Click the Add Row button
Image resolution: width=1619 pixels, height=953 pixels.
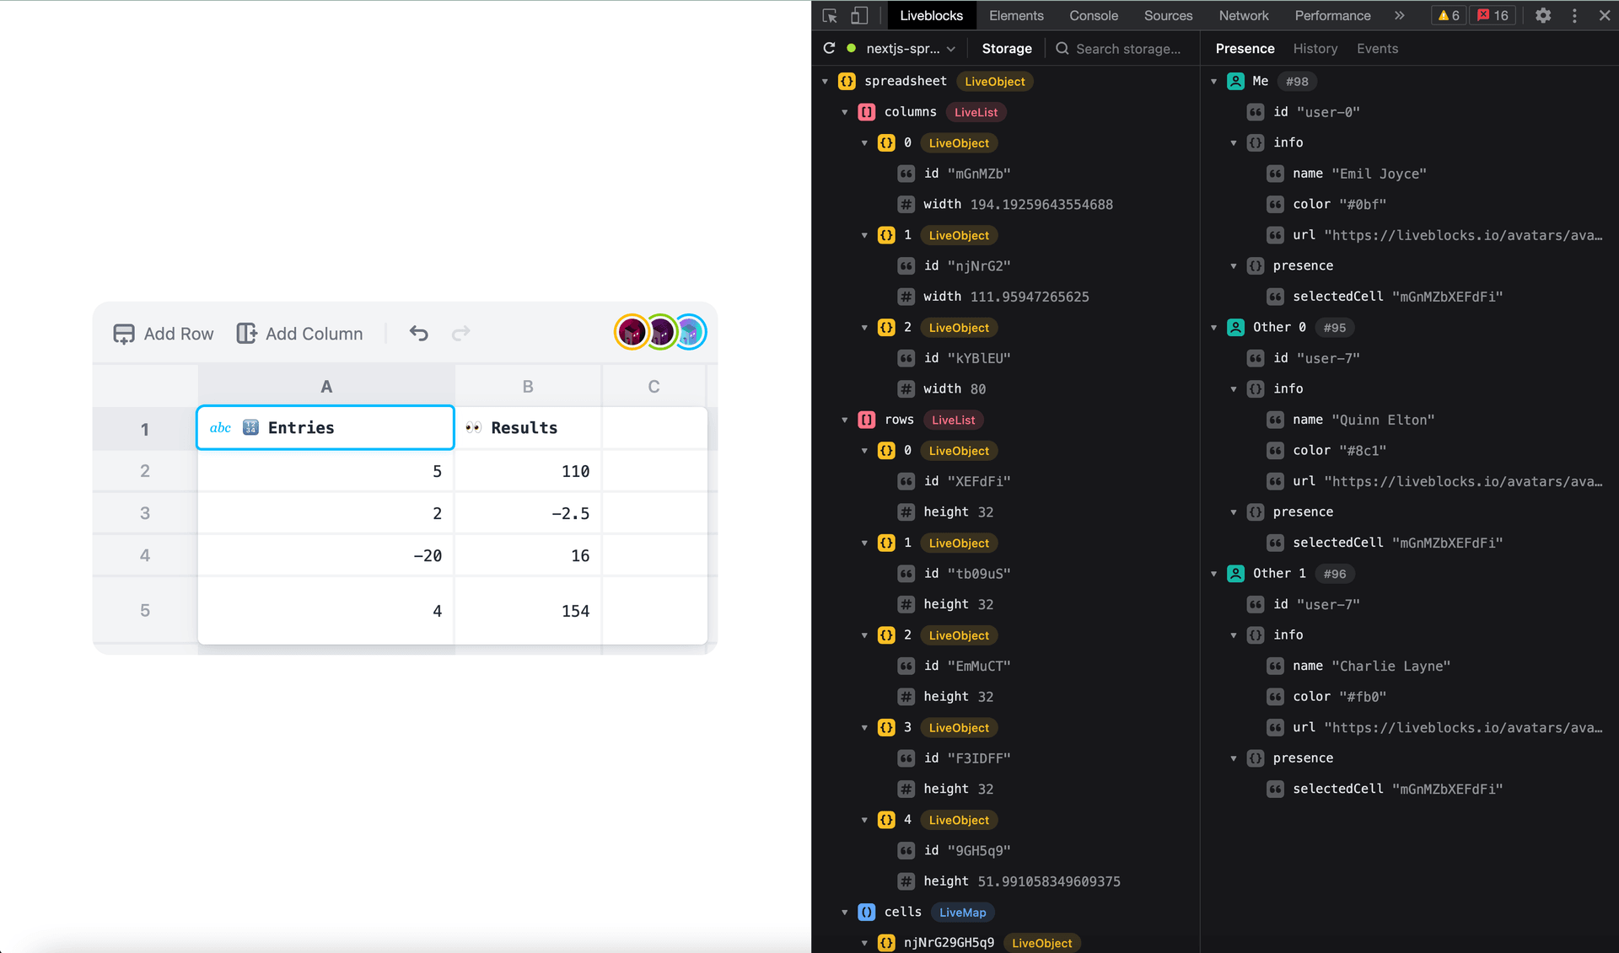coord(164,334)
